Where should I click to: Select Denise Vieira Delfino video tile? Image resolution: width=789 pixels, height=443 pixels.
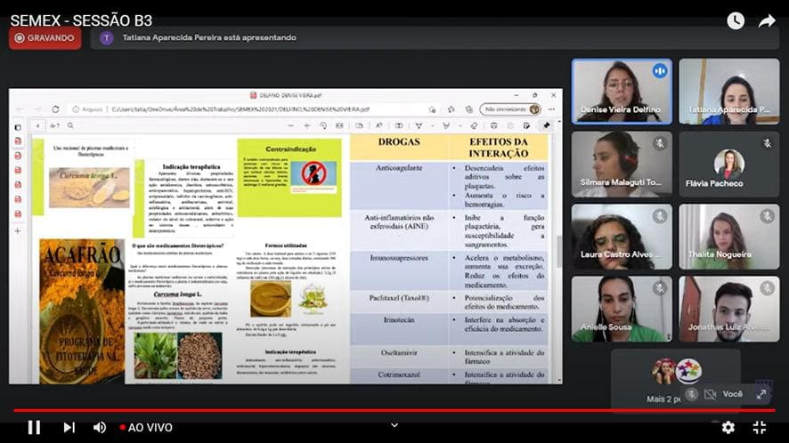click(x=622, y=92)
